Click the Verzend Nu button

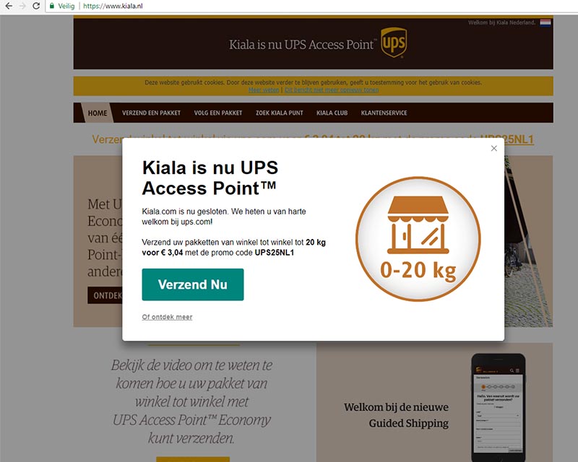pos(193,284)
